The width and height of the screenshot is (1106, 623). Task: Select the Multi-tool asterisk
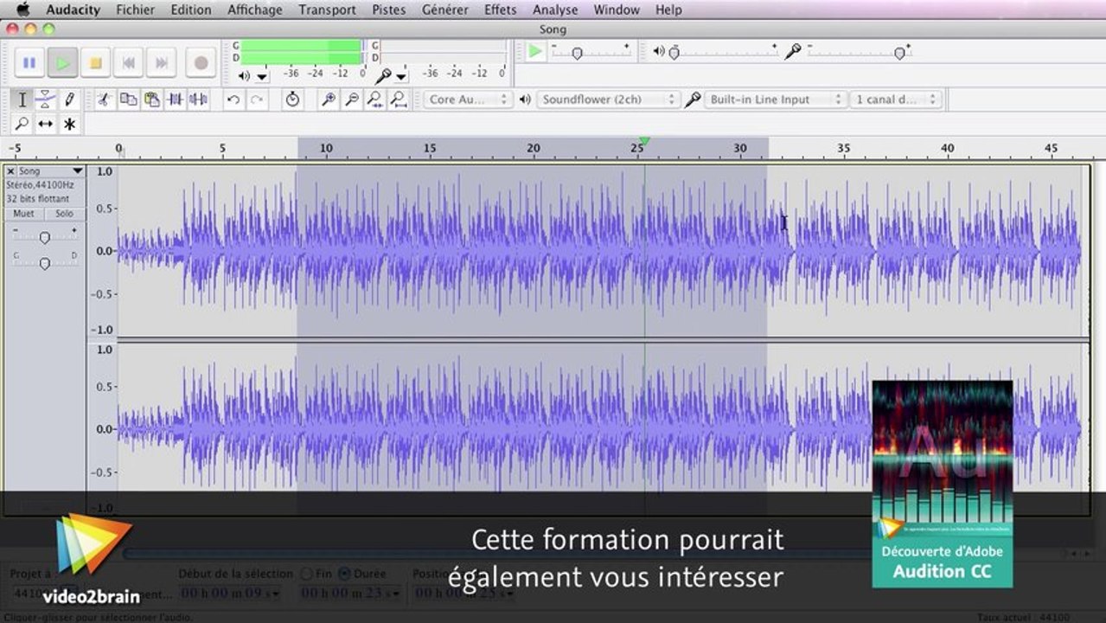69,124
